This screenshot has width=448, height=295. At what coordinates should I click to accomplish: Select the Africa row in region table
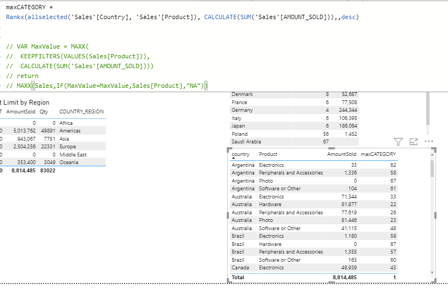pos(53,123)
